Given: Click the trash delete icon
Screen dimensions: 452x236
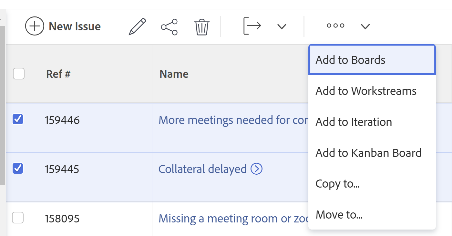Looking at the screenshot, I should pyautogui.click(x=202, y=27).
